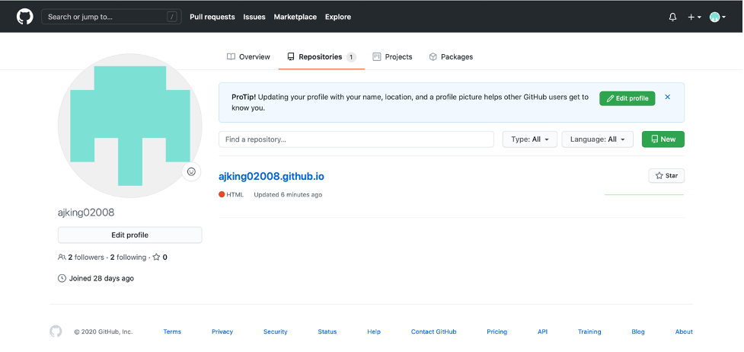The width and height of the screenshot is (744, 352).
Task: Open the notifications bell
Action: tap(672, 17)
